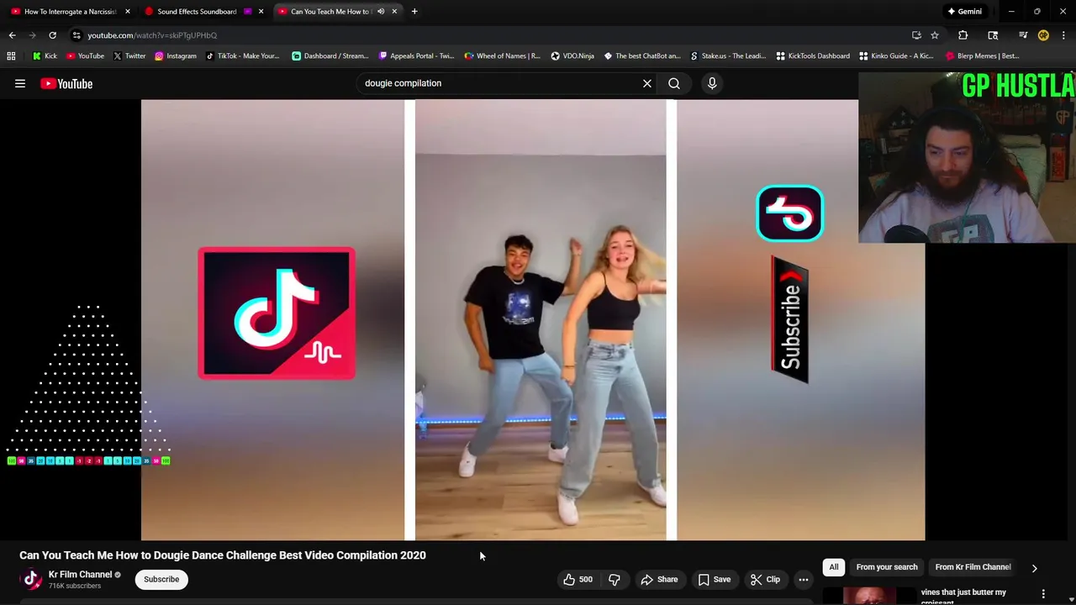Open Dashboard / Stream bookmark
The width and height of the screenshot is (1076, 605).
point(330,55)
